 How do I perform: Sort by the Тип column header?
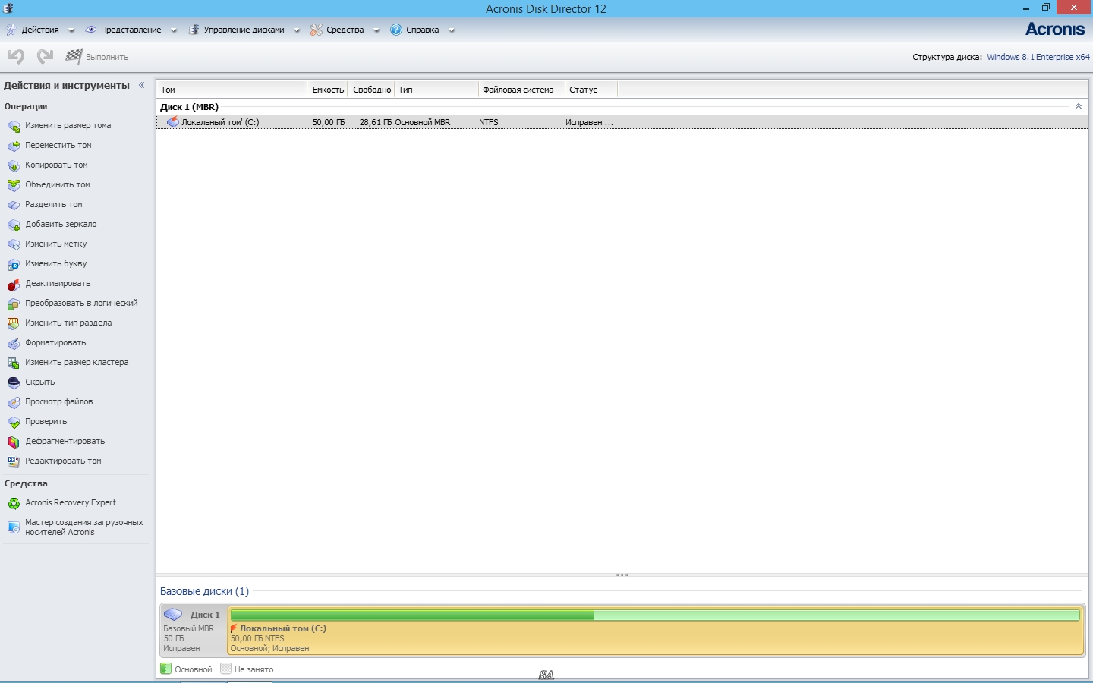point(436,90)
